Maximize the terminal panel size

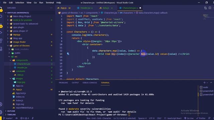211,83
